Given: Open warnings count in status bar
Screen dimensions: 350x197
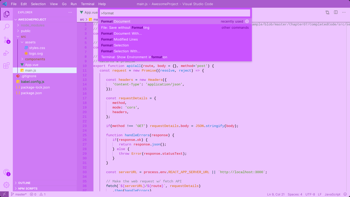Looking at the screenshot, I should click(42, 194).
